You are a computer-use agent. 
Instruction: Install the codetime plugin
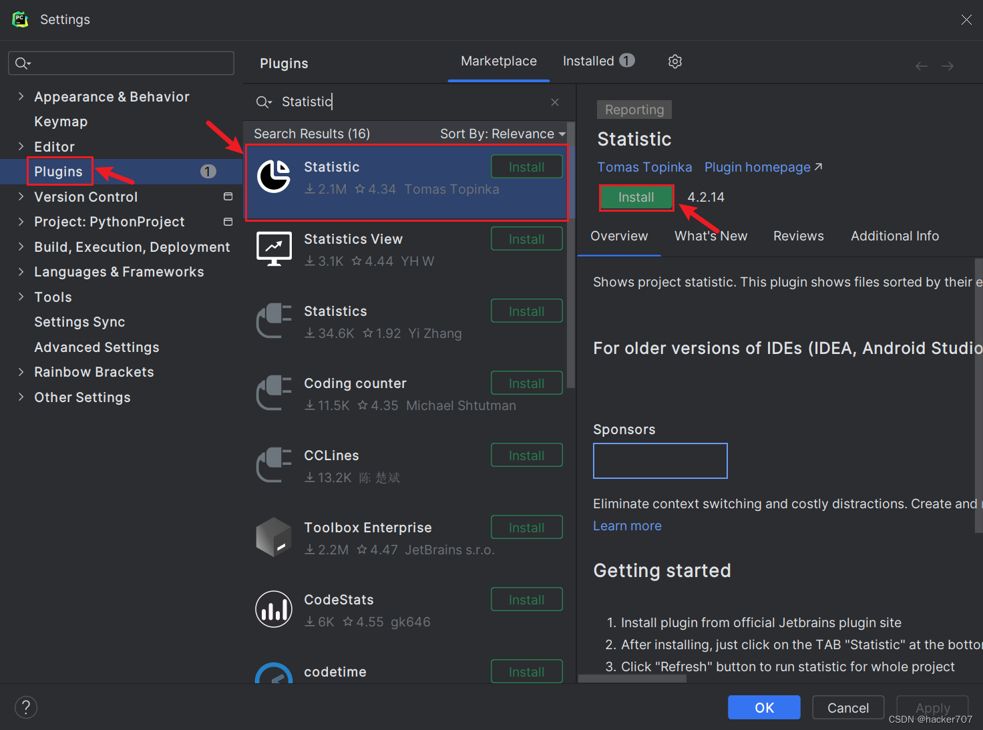pos(527,671)
